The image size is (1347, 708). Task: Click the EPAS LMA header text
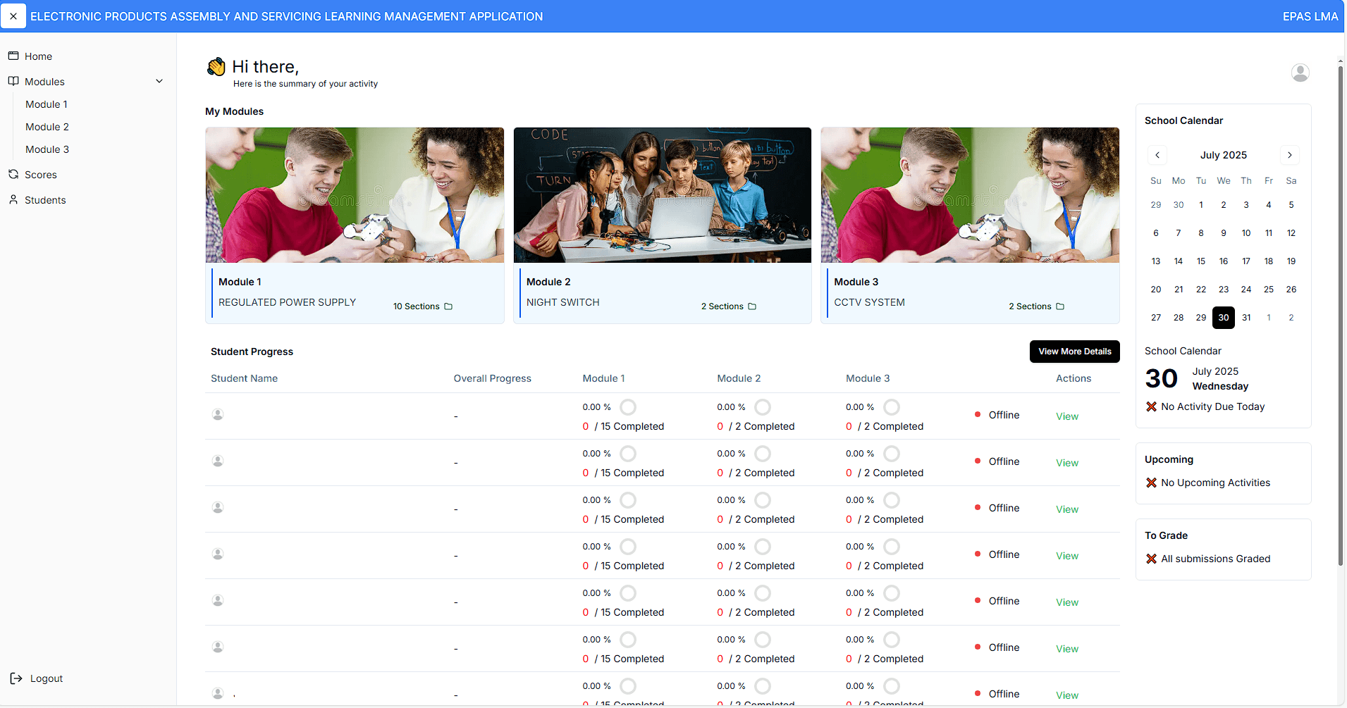tap(1310, 16)
